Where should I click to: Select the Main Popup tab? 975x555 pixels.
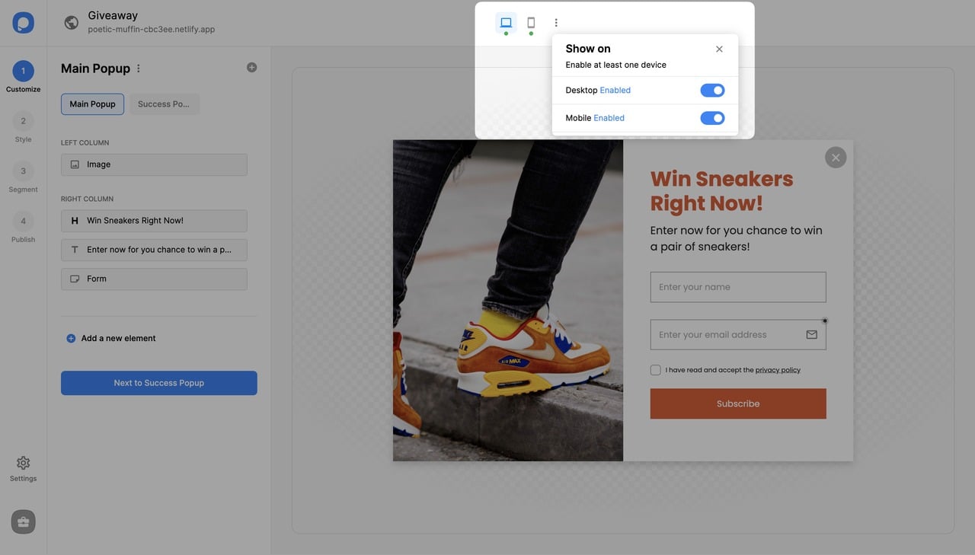(92, 104)
